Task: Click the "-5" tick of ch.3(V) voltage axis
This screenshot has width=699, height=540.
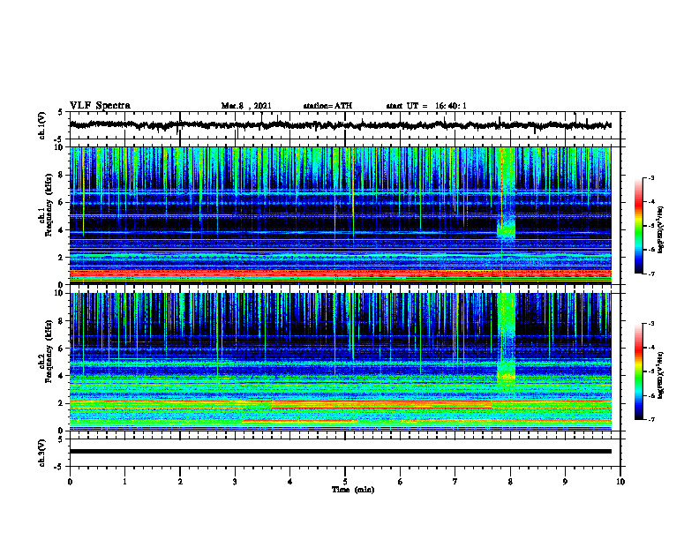Action: pyautogui.click(x=58, y=467)
